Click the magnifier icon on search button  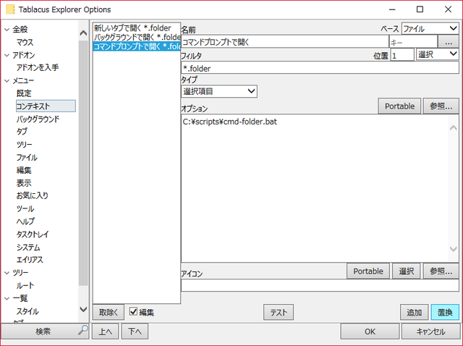pyautogui.click(x=83, y=330)
